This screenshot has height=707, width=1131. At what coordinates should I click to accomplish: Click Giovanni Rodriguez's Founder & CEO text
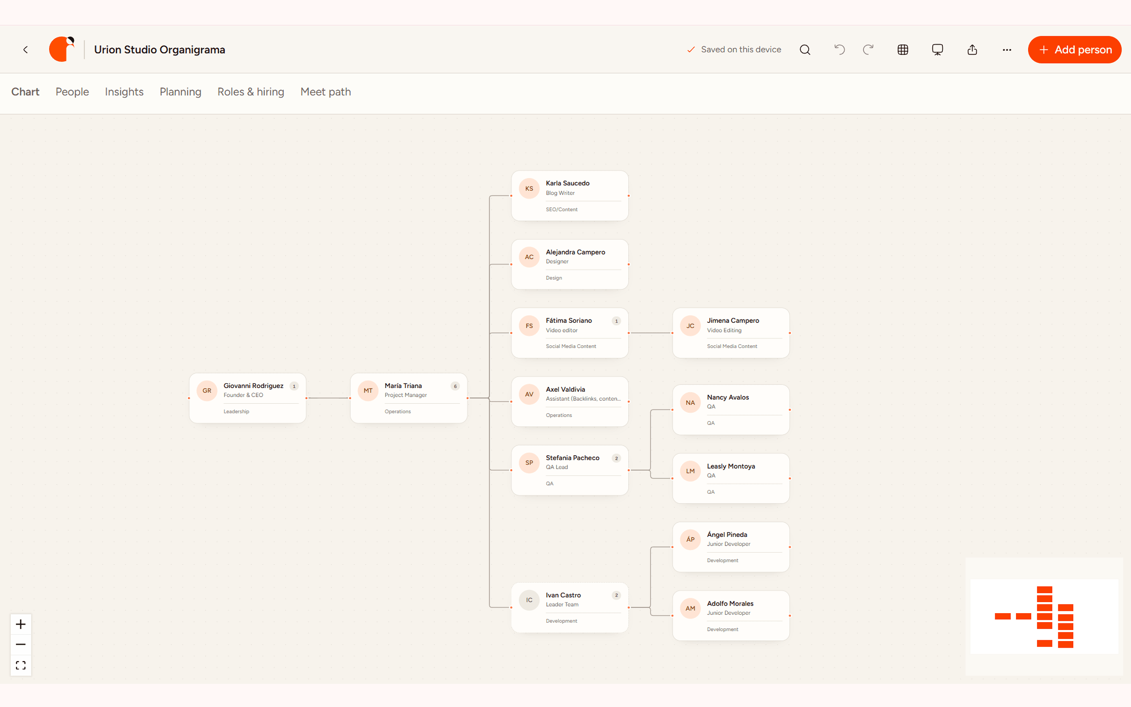point(243,395)
